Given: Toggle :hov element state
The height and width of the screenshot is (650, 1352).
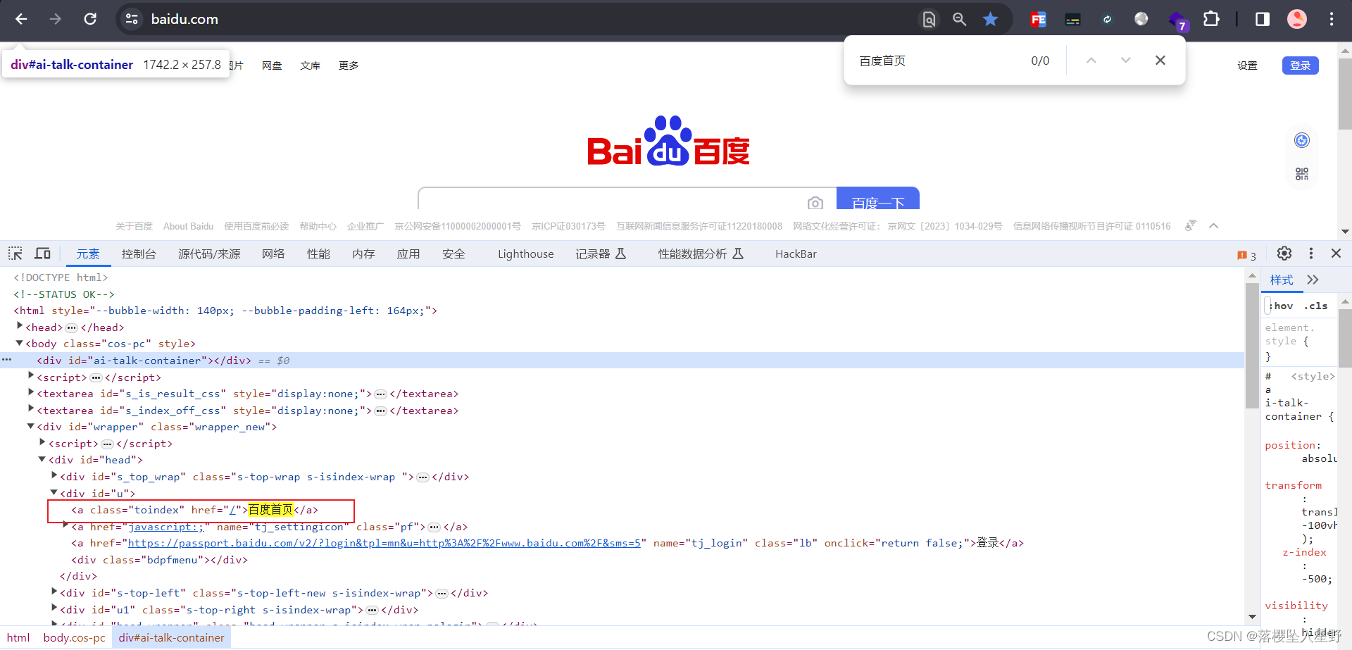Looking at the screenshot, I should coord(1282,306).
